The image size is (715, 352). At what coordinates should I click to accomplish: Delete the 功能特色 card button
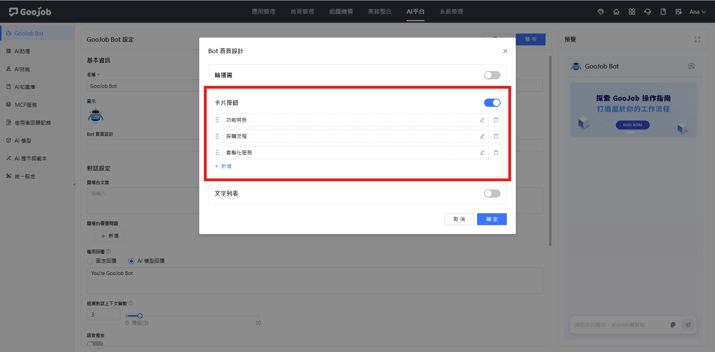(496, 120)
